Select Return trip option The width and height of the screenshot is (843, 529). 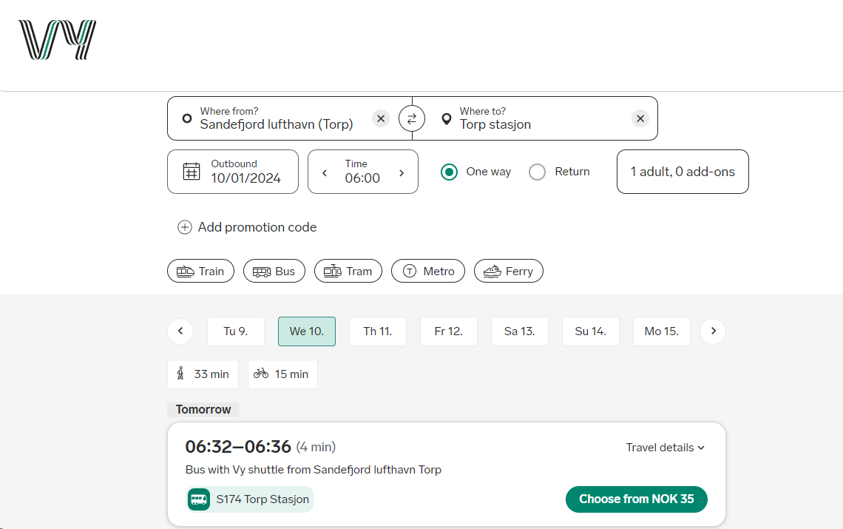(537, 172)
